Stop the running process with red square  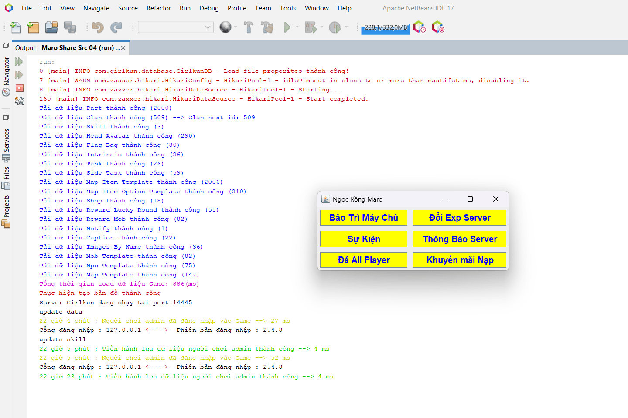(x=19, y=88)
